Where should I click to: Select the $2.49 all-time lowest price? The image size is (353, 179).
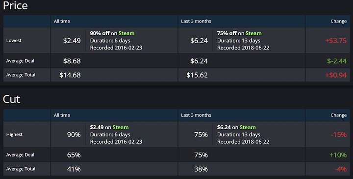pyautogui.click(x=72, y=41)
